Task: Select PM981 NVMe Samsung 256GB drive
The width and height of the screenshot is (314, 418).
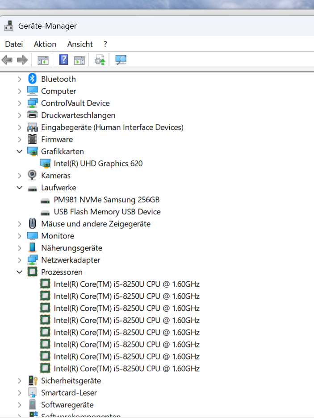Action: (107, 200)
